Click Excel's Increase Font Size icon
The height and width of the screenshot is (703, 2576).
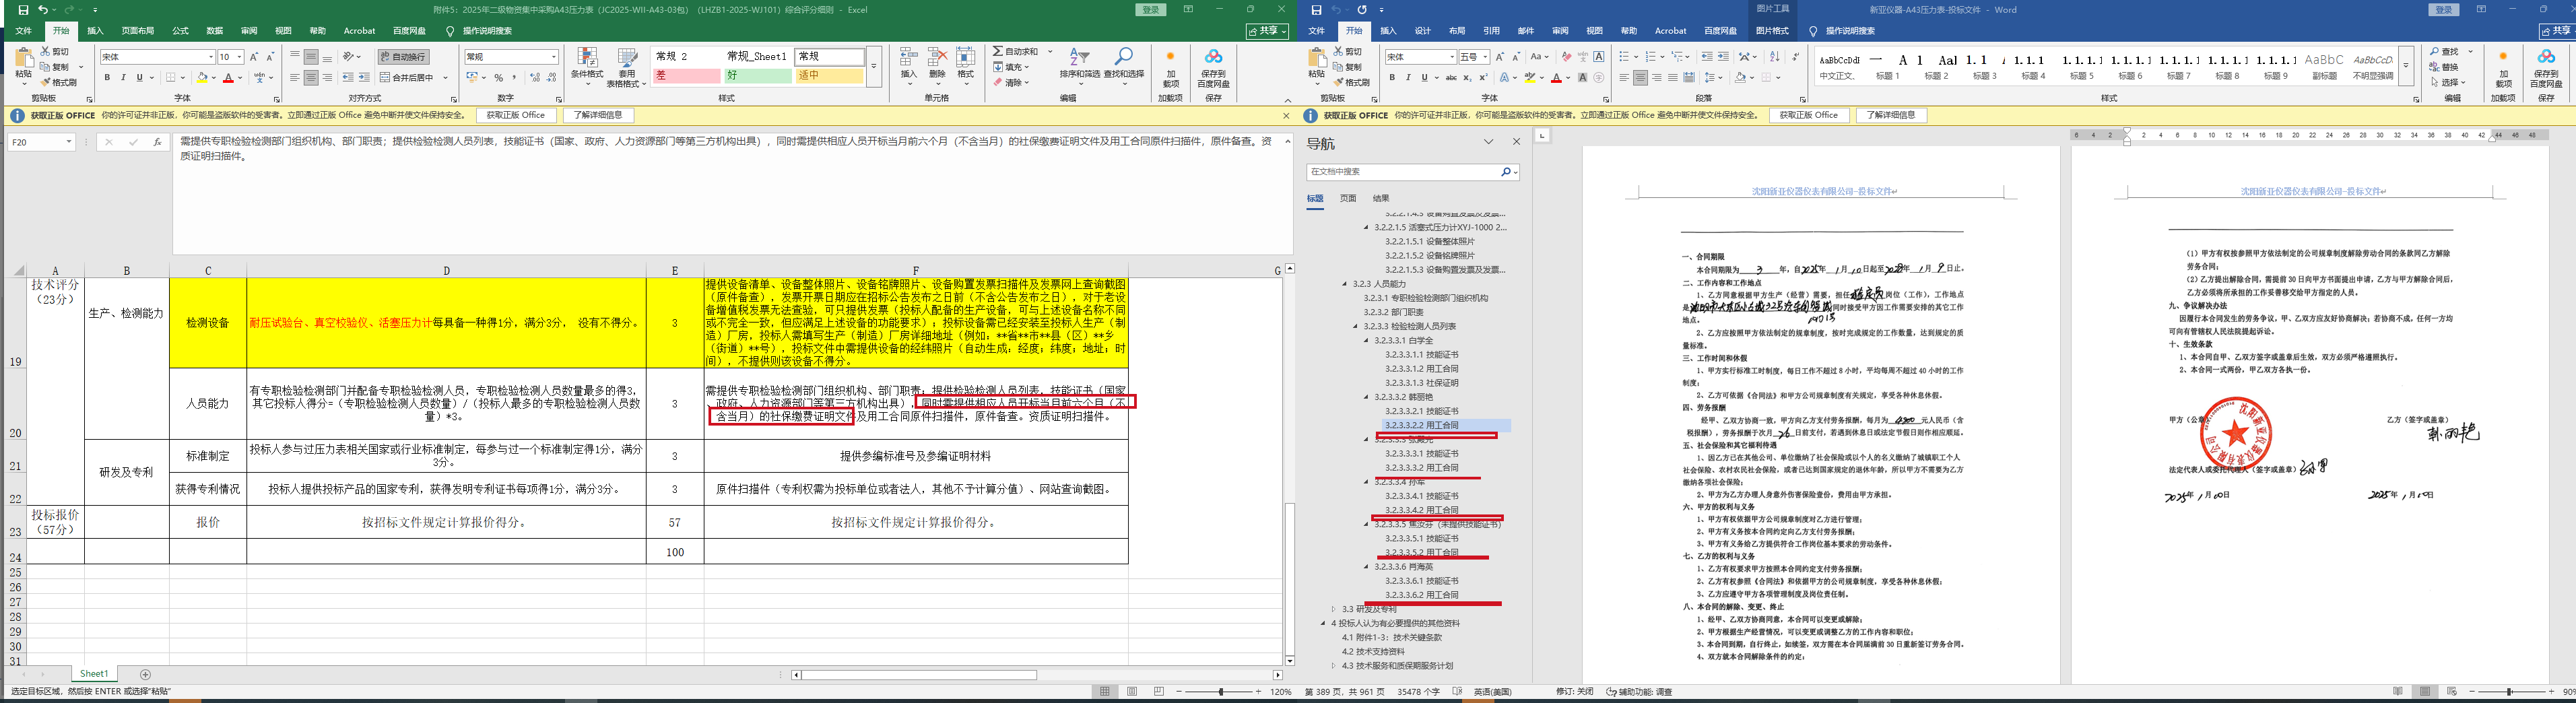(x=254, y=57)
